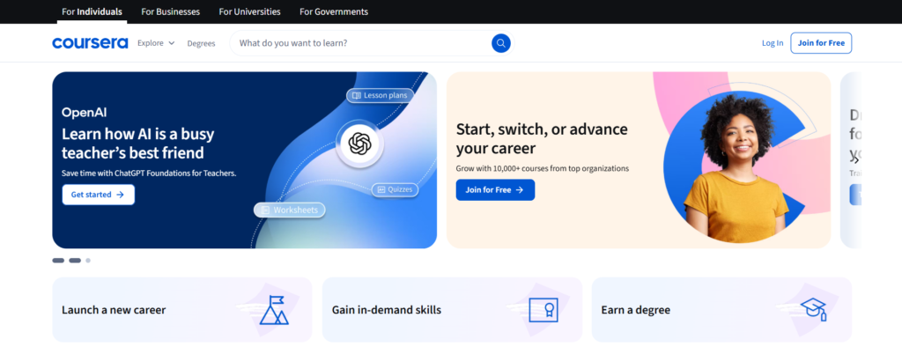Viewport: 902px width, 347px height.
Task: Select the second carousel indicator dash
Action: [x=75, y=260]
